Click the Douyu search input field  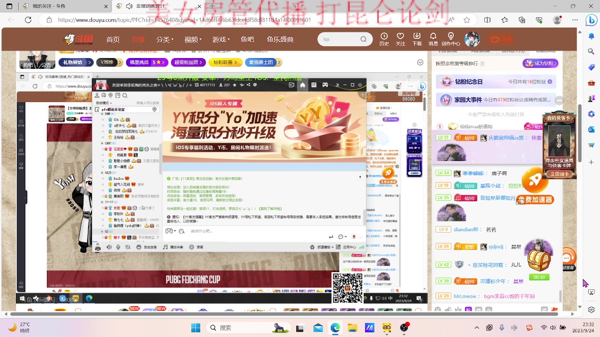pyautogui.click(x=339, y=39)
